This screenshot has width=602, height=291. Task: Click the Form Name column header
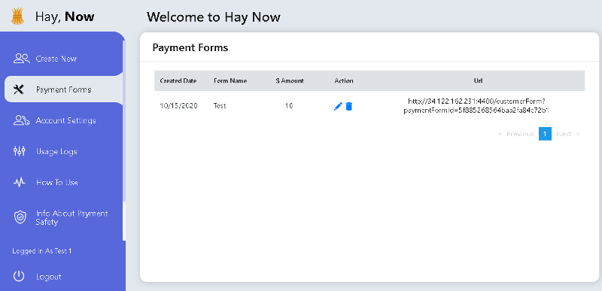click(x=230, y=81)
